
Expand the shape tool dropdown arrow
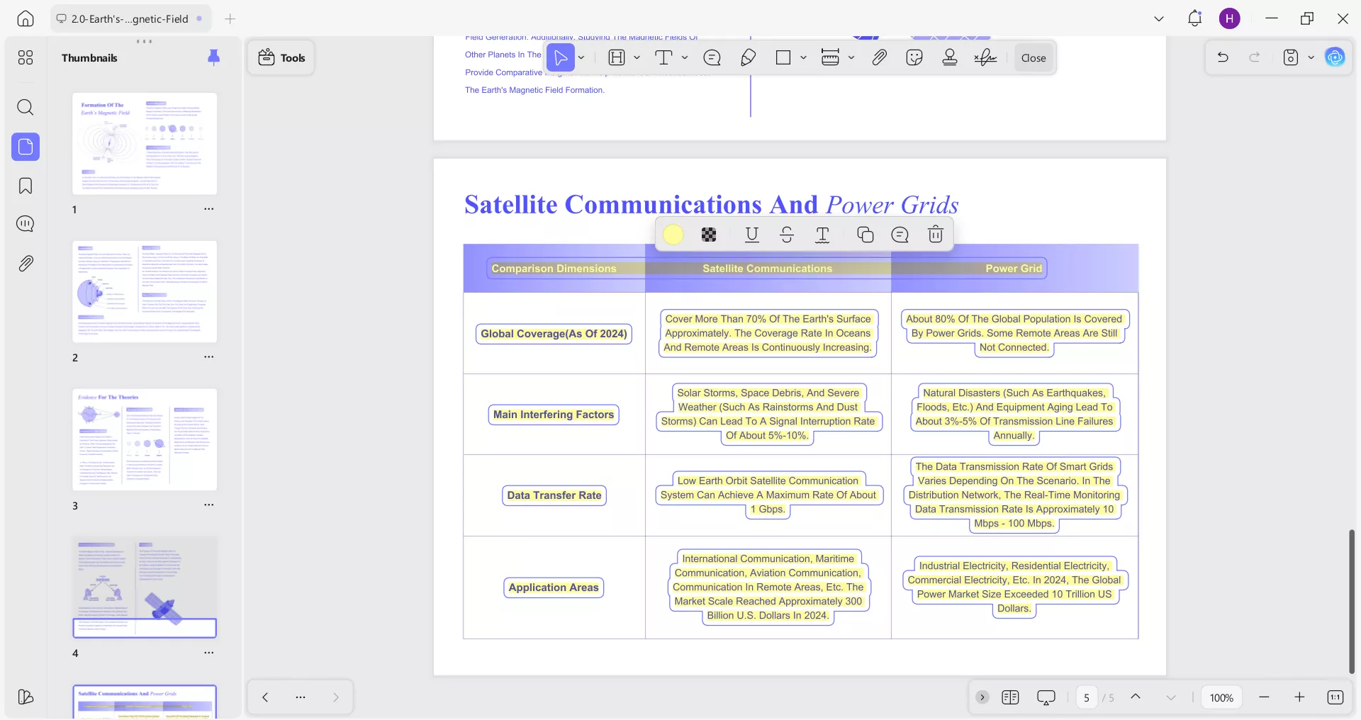tap(803, 58)
